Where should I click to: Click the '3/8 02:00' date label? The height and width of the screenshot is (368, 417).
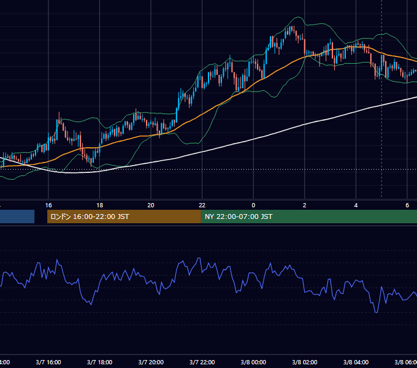305,362
